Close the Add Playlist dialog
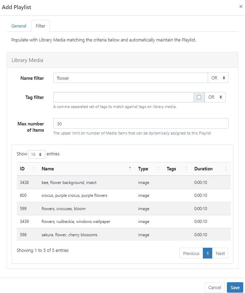This screenshot has width=245, height=293. [x=240, y=6]
